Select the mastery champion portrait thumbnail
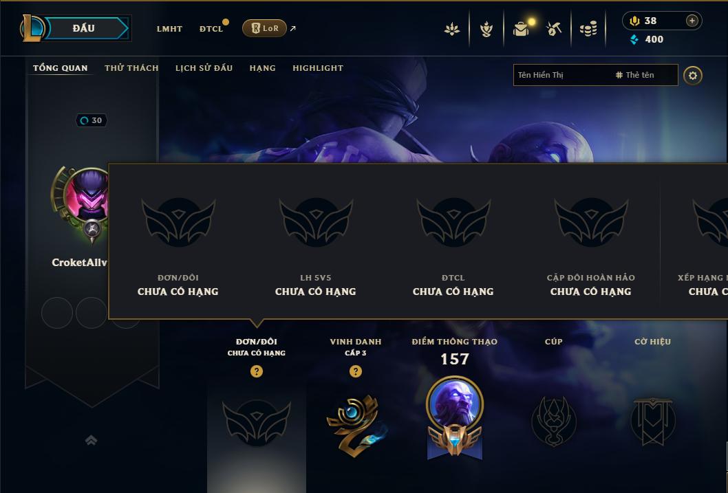This screenshot has width=728, height=493. pos(455,404)
